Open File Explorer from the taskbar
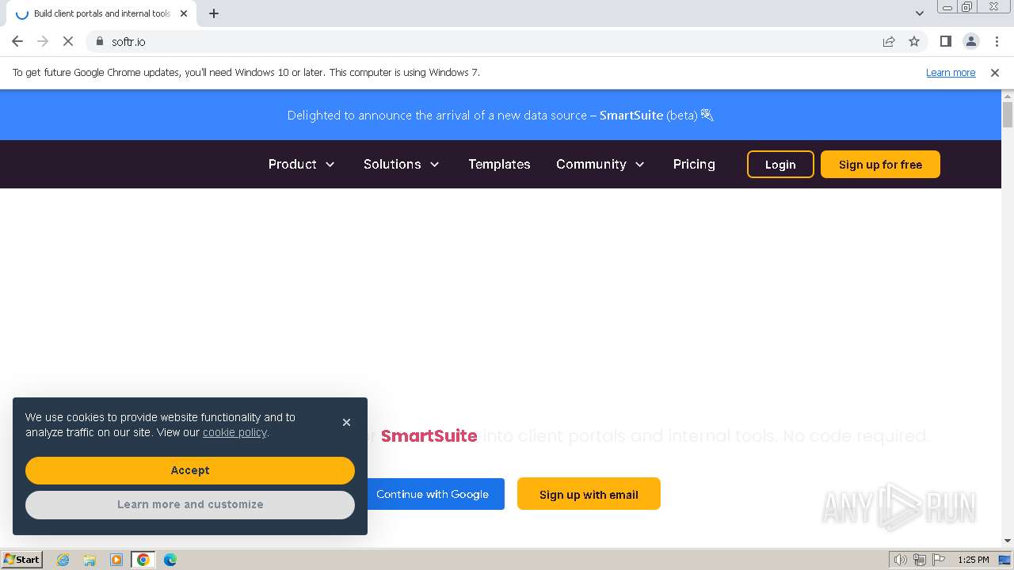 coord(90,560)
